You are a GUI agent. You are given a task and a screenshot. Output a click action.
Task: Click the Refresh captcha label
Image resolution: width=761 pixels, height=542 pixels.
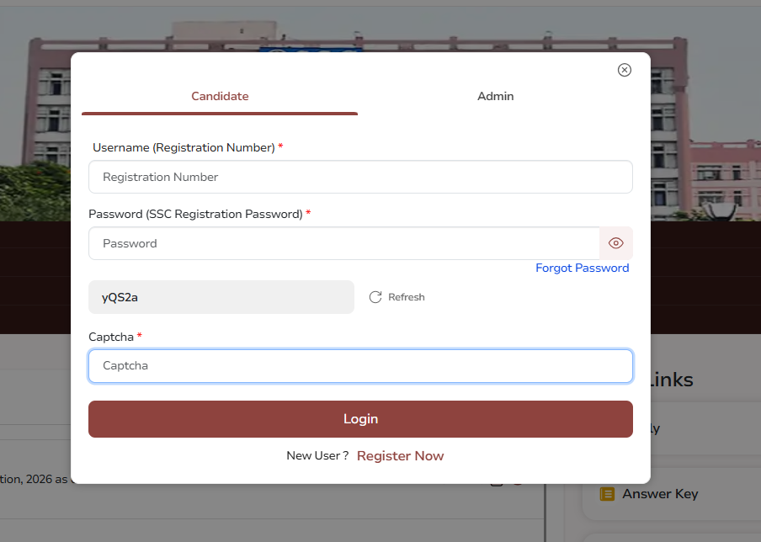pos(407,297)
